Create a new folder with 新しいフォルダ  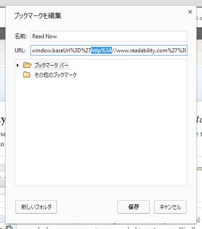[x=36, y=207]
